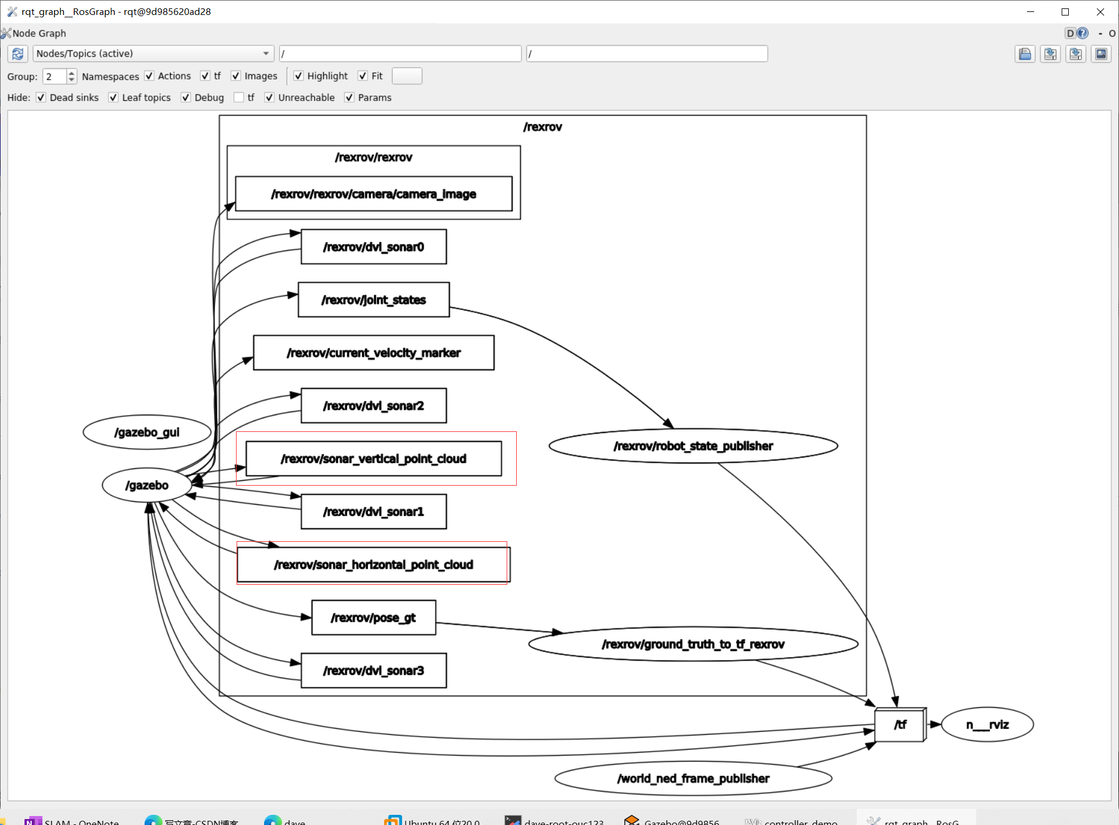Click the /rexrov/rexrov group title label
The width and height of the screenshot is (1119, 825).
[x=373, y=157]
